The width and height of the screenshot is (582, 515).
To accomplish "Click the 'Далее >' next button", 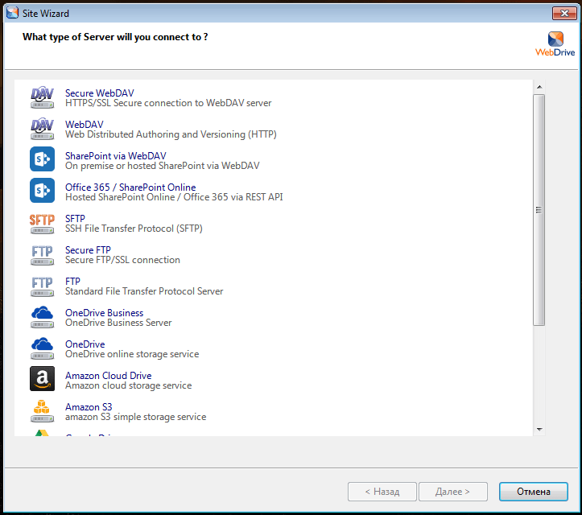I will (x=453, y=492).
